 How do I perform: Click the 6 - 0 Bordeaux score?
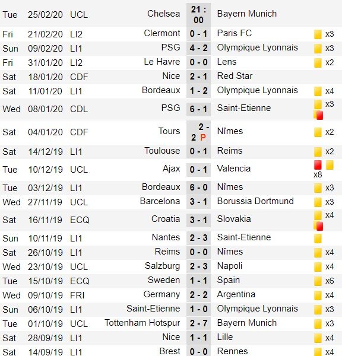coord(198,187)
